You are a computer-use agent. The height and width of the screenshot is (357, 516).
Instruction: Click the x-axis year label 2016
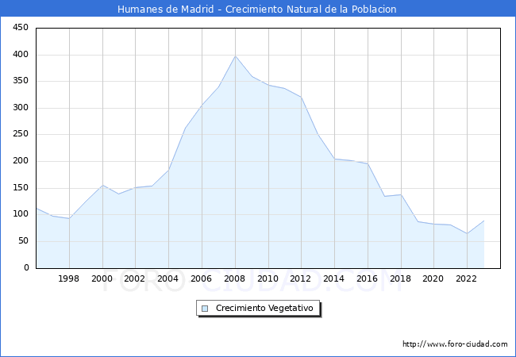368,278
